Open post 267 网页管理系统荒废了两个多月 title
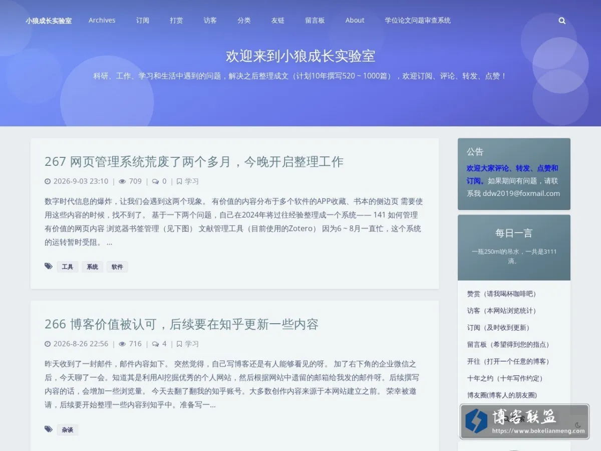 194,161
